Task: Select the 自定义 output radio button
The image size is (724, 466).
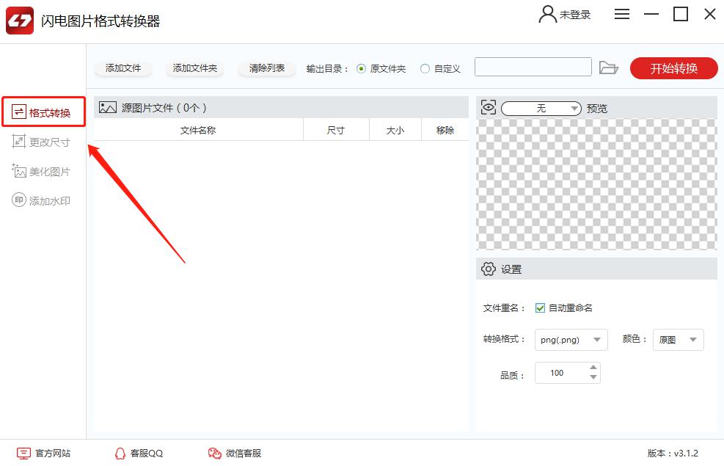Action: [x=425, y=68]
